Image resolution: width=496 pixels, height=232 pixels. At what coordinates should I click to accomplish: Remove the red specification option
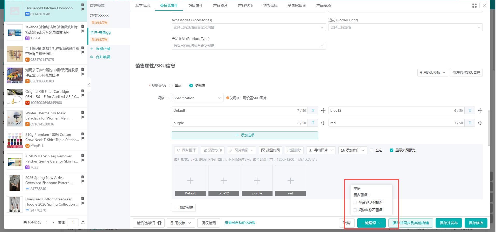click(x=470, y=123)
